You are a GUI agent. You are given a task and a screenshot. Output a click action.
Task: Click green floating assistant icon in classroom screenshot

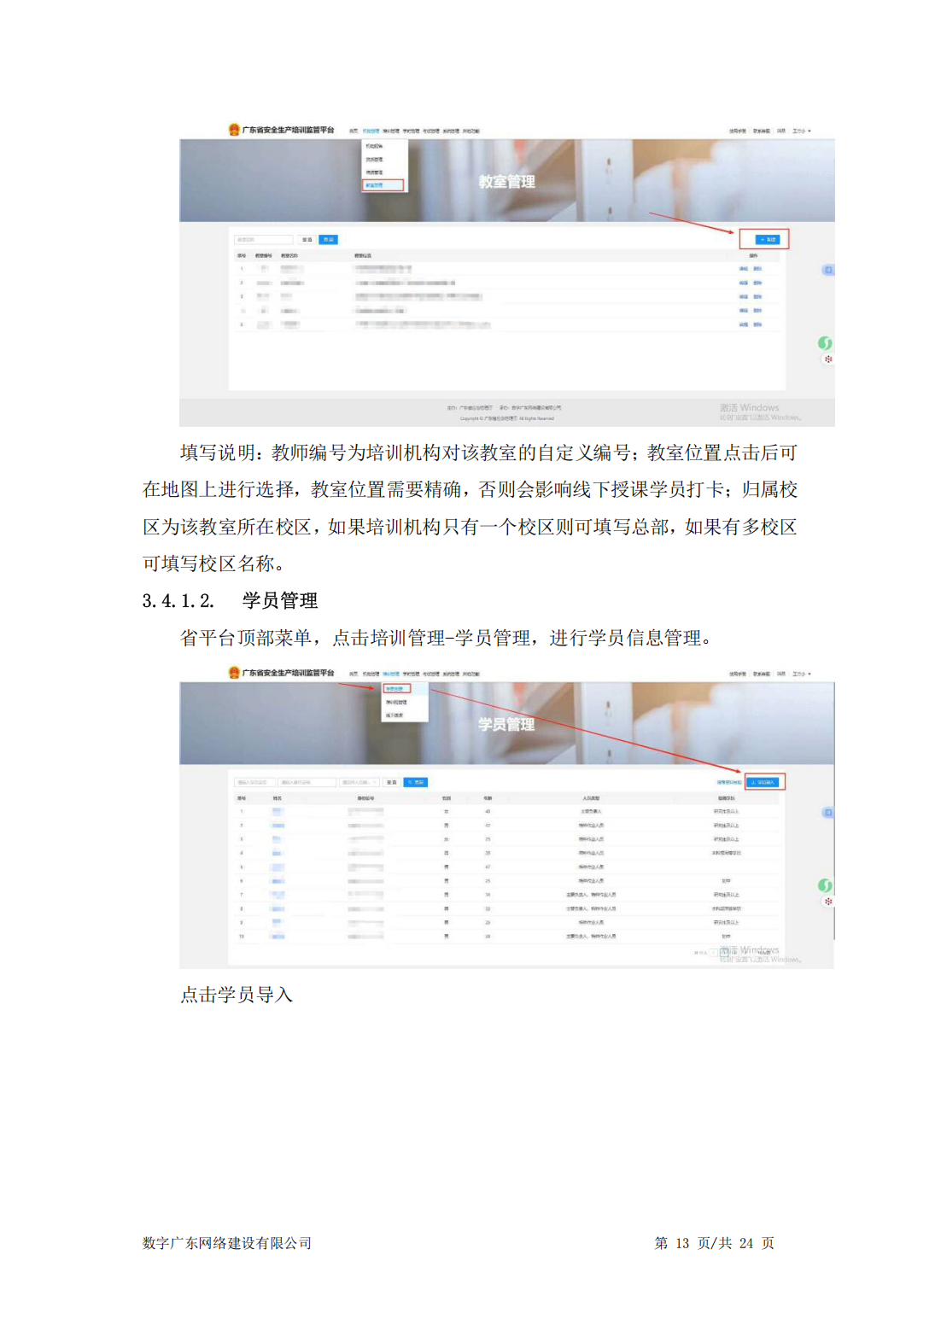coord(825,343)
